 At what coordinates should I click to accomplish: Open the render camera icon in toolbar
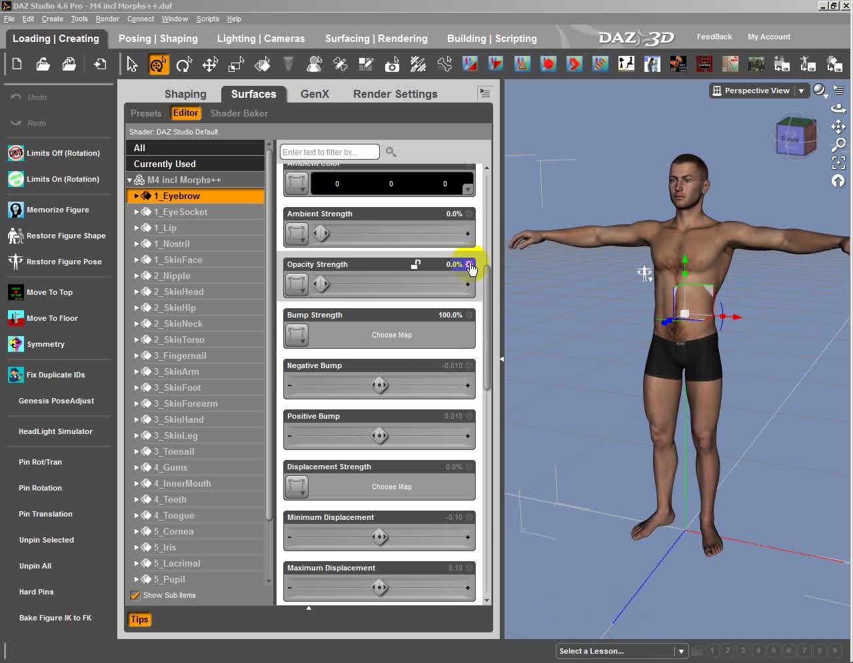392,65
